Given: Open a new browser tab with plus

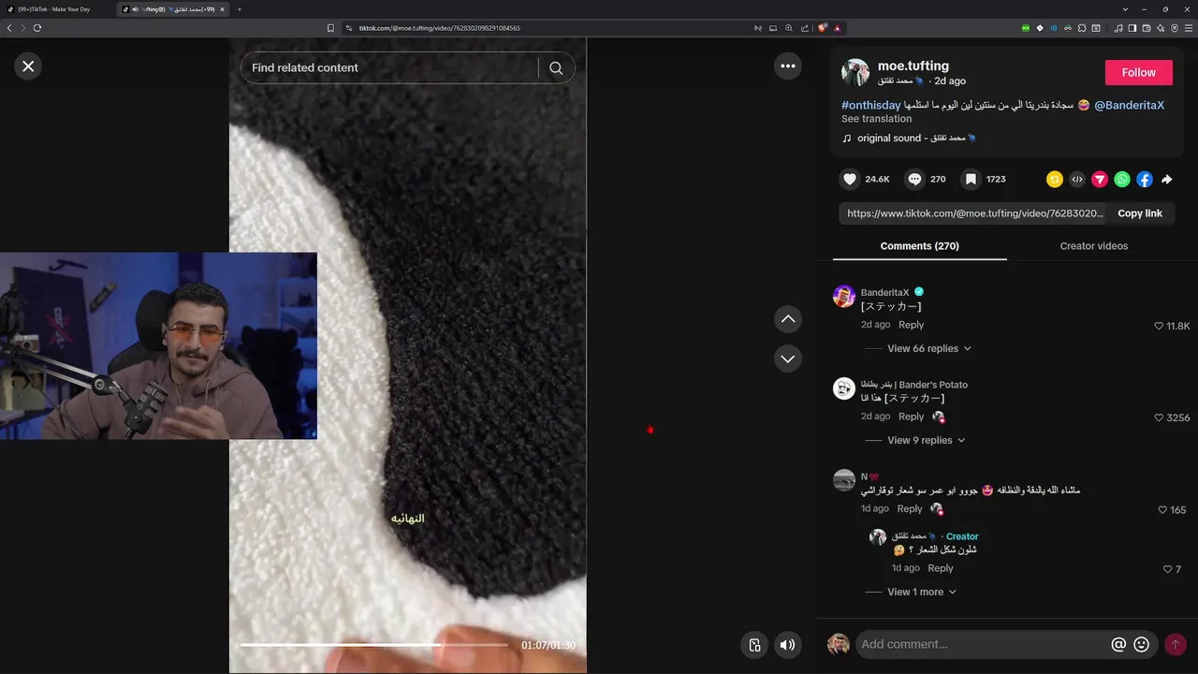Looking at the screenshot, I should tap(239, 9).
